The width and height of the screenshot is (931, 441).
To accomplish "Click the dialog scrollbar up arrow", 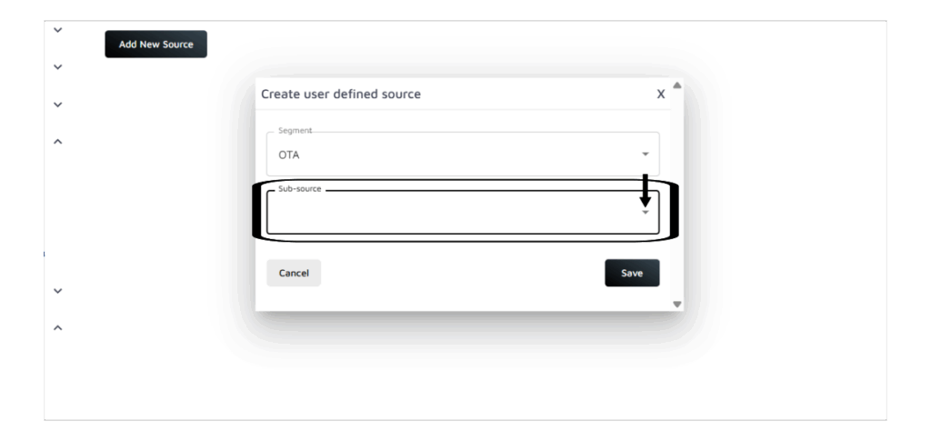I will (676, 85).
